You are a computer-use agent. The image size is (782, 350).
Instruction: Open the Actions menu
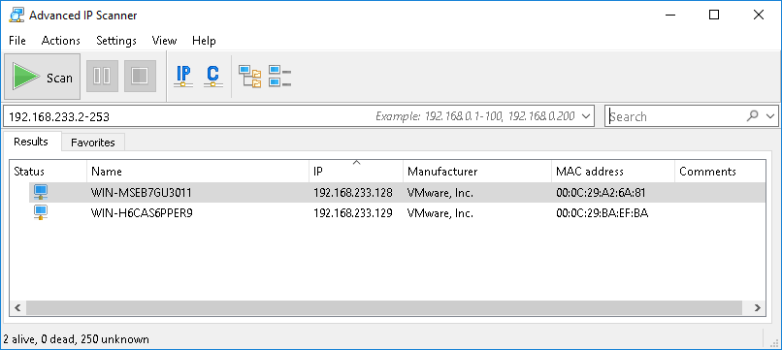pos(61,41)
